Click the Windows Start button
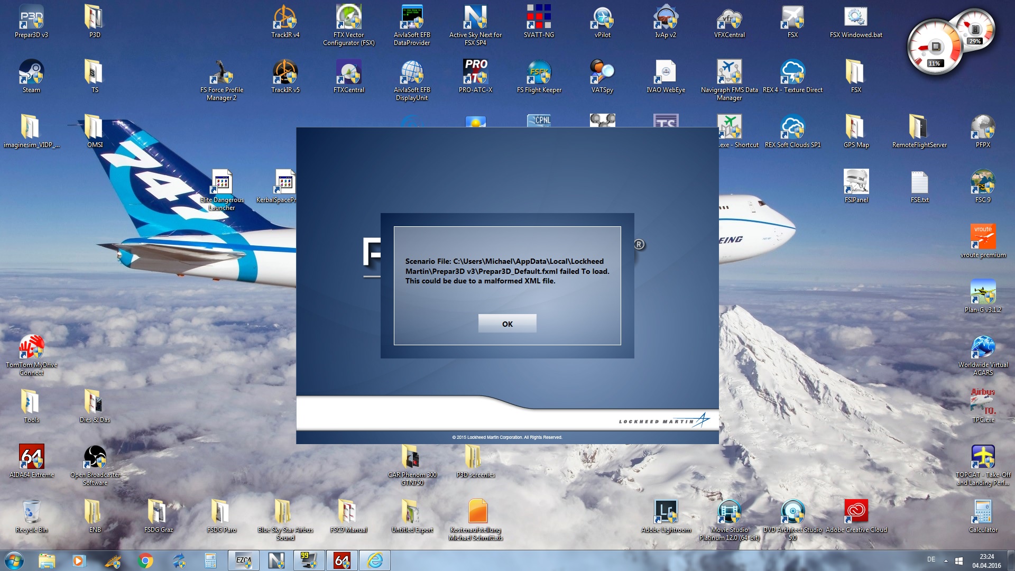This screenshot has height=571, width=1015. tap(14, 560)
